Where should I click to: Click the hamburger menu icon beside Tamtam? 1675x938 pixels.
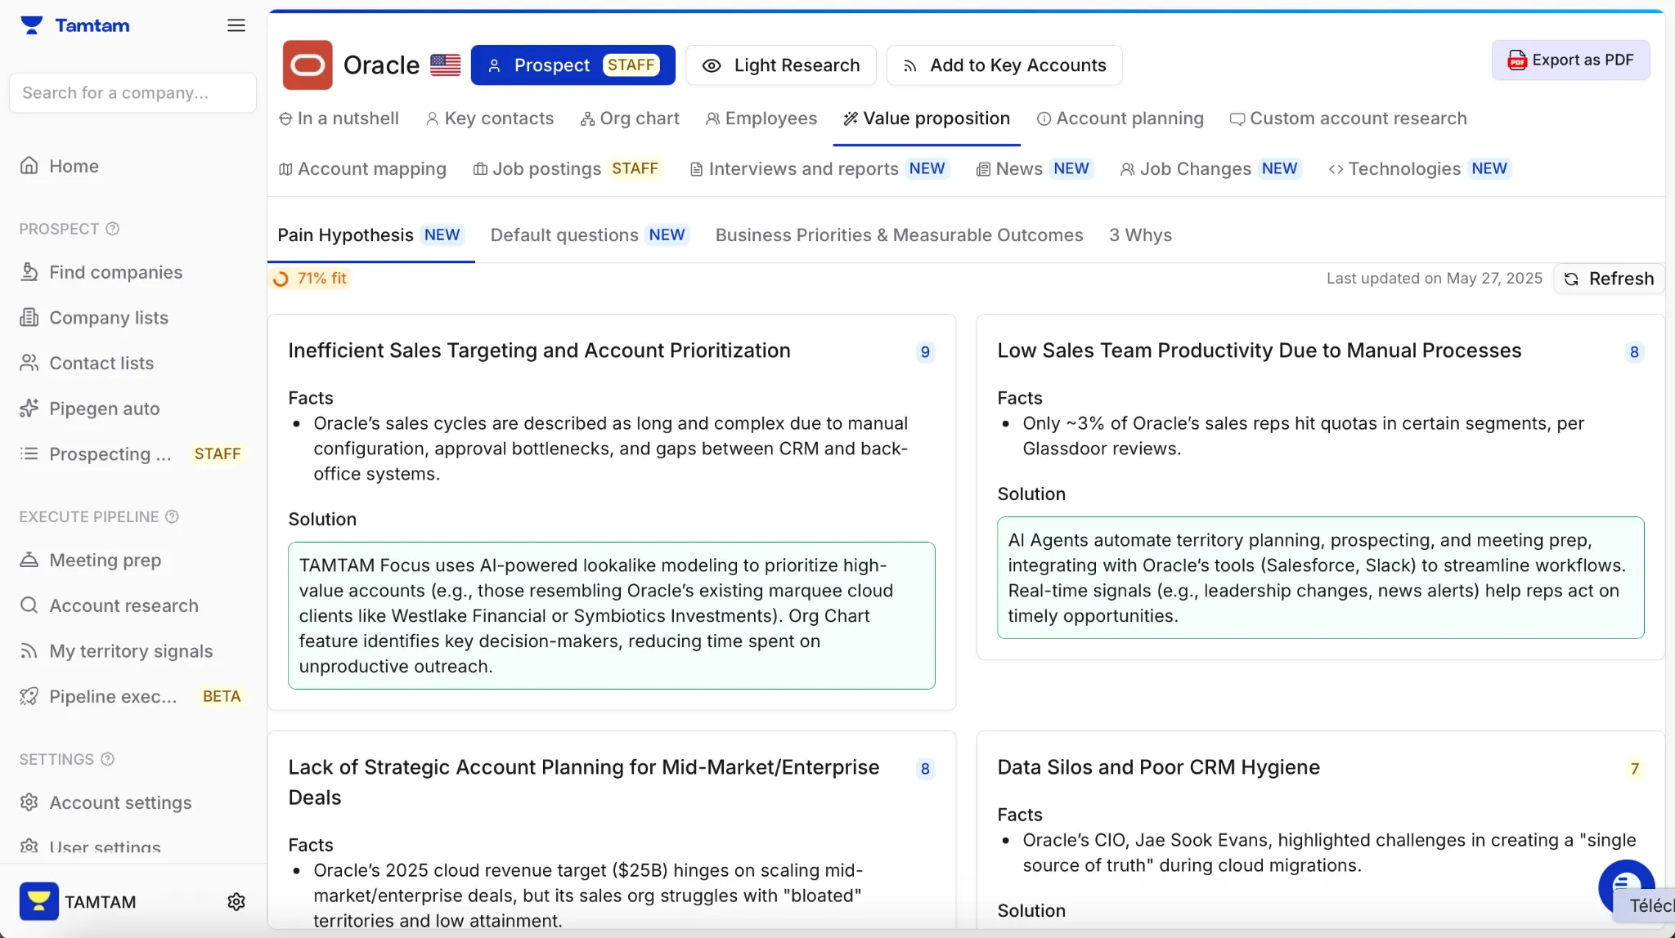point(236,25)
